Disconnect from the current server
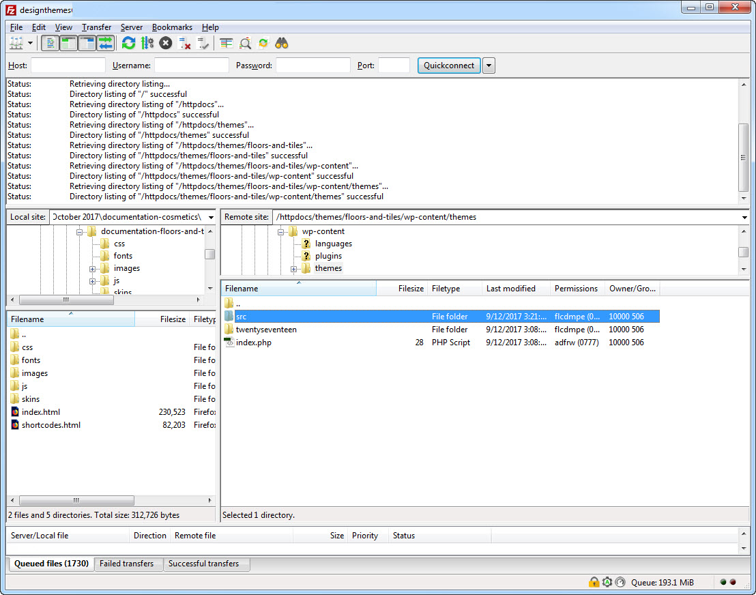Screen dimensions: 756x595 pos(184,43)
